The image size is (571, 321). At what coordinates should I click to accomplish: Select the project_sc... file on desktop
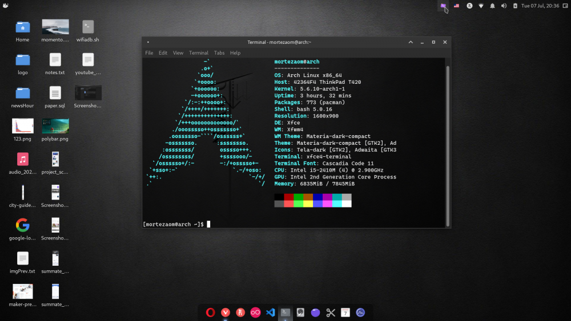(x=55, y=163)
